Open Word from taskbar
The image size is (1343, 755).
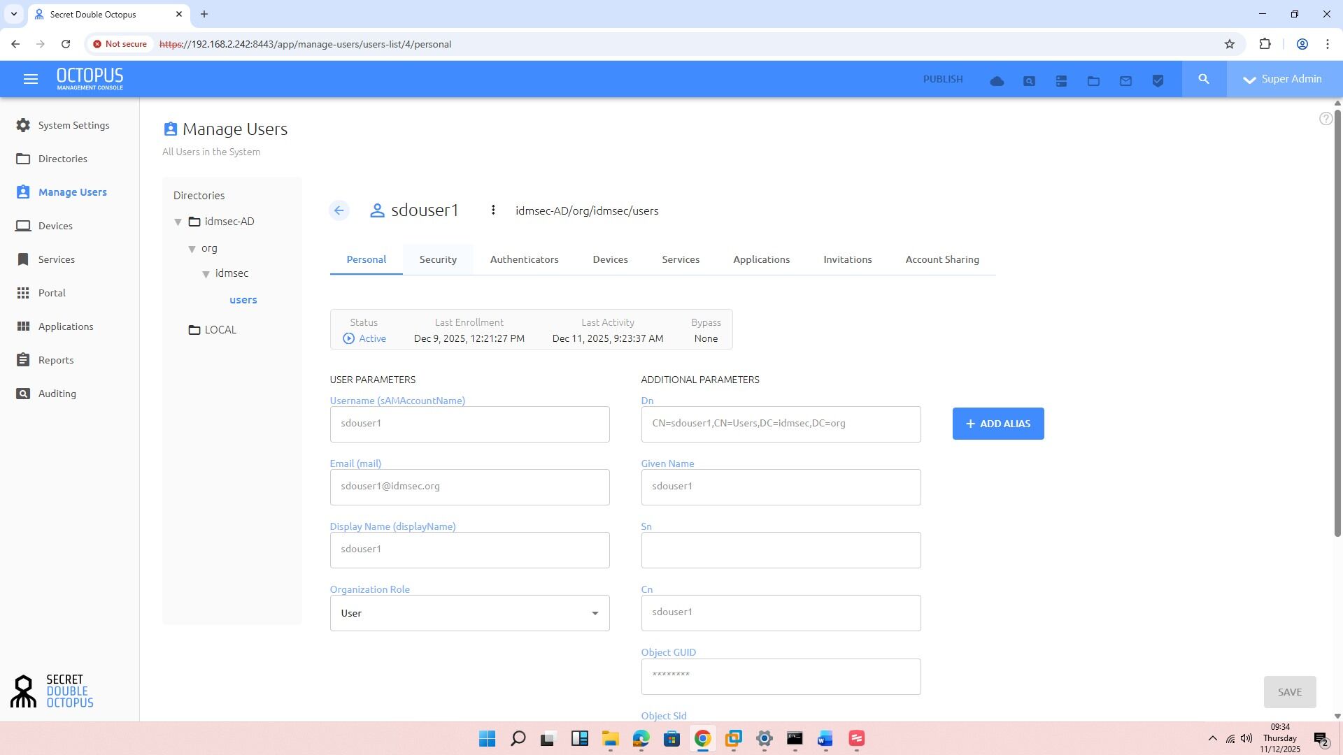[x=825, y=738]
